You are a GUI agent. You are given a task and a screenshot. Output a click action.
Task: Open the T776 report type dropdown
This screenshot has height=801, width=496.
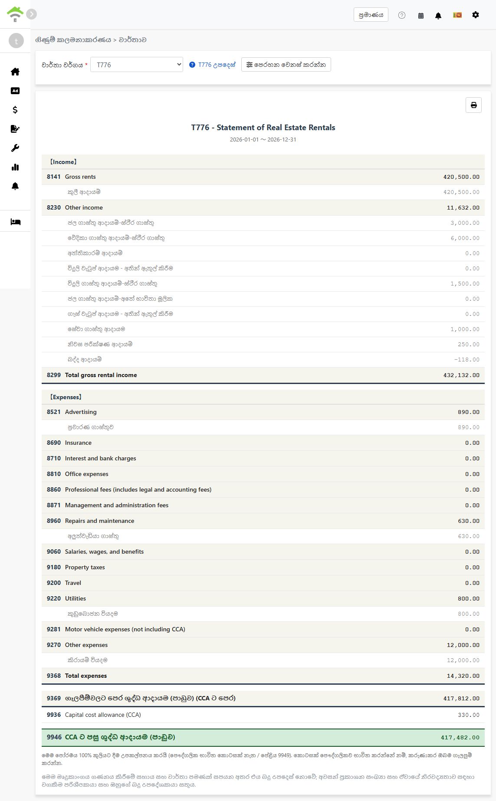pos(137,65)
